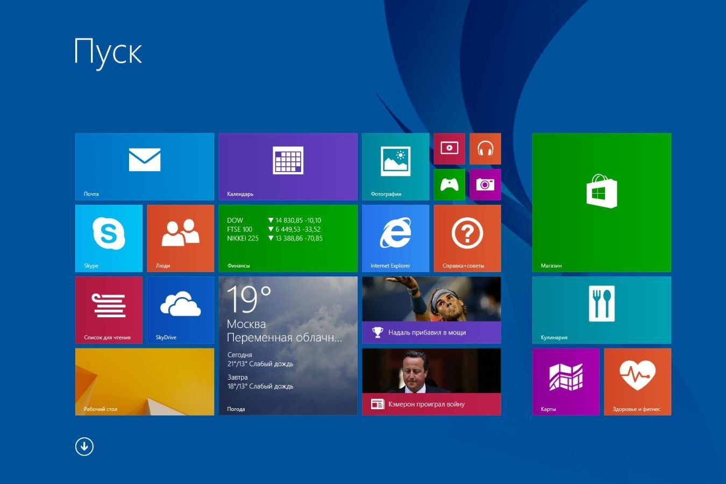
Task: Launch the small Camera tile
Action: pos(485,184)
